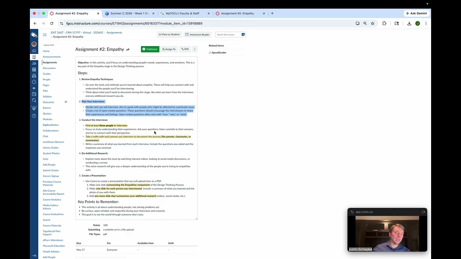This screenshot has height=259, width=461.
Task: Open Modules in the course menu
Action: (47, 119)
